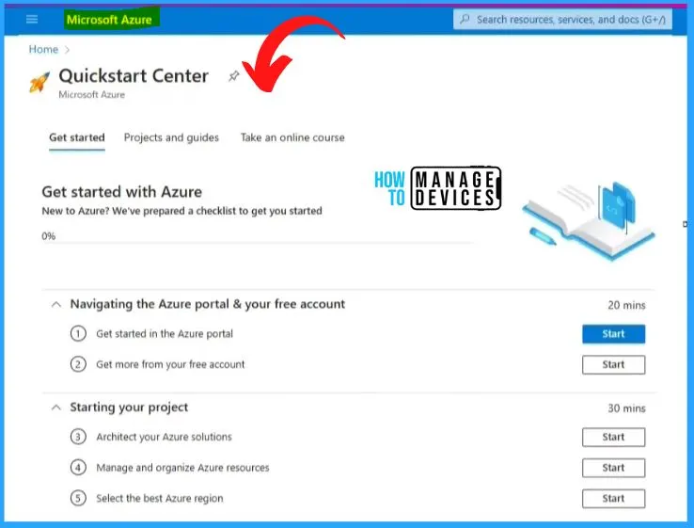Start Architect your Azure solutions
The width and height of the screenshot is (694, 528).
(613, 438)
